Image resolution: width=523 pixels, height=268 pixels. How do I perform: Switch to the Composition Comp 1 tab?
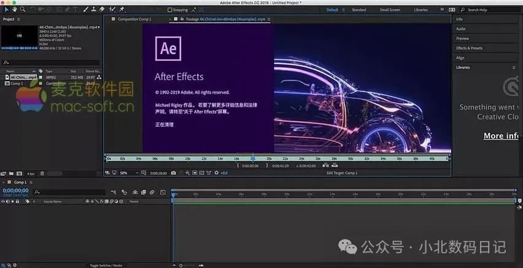click(134, 20)
